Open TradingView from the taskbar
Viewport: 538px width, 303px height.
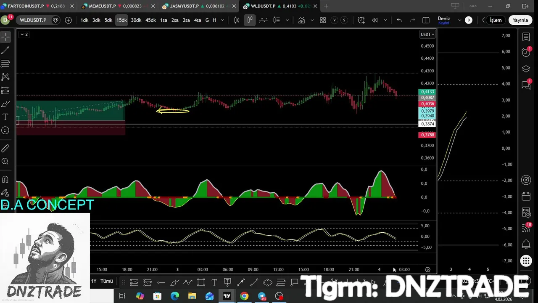pyautogui.click(x=227, y=296)
